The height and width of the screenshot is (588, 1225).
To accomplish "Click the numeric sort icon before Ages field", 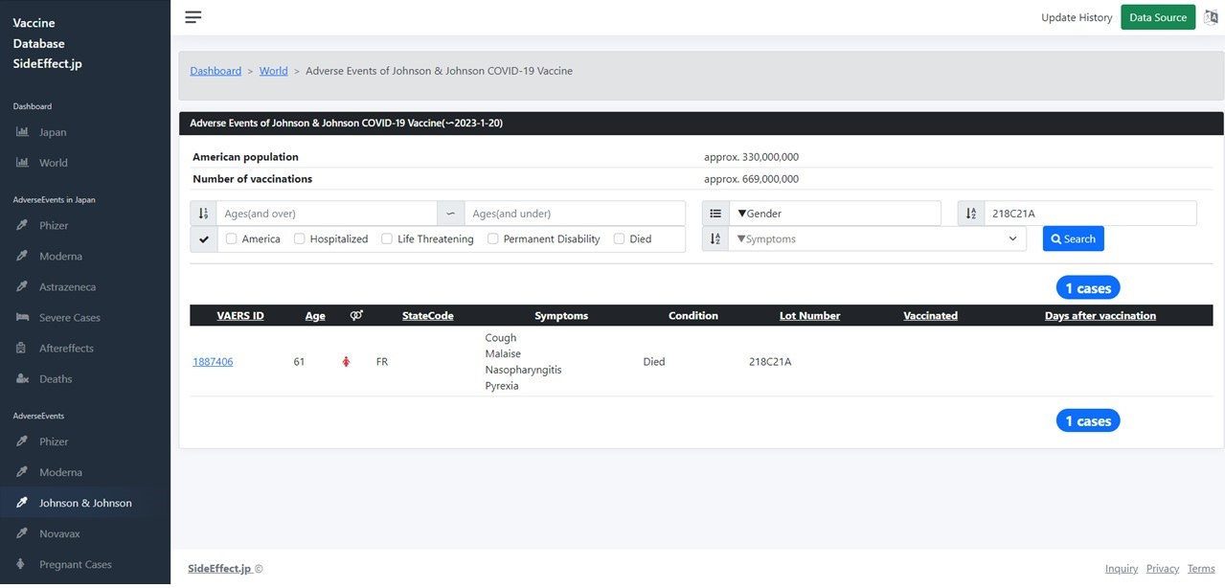I will (x=203, y=214).
